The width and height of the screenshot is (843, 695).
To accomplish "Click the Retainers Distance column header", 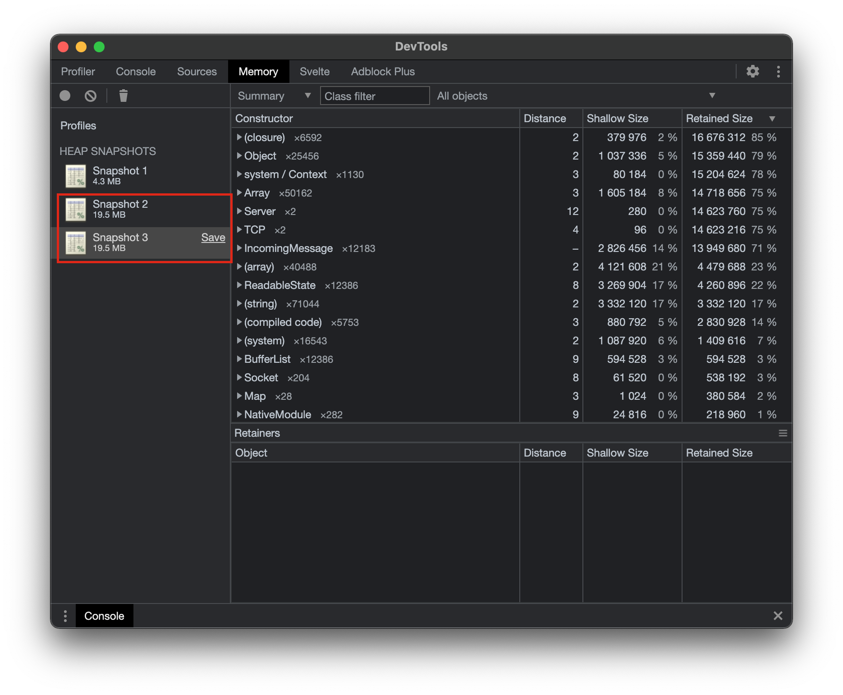I will 551,453.
